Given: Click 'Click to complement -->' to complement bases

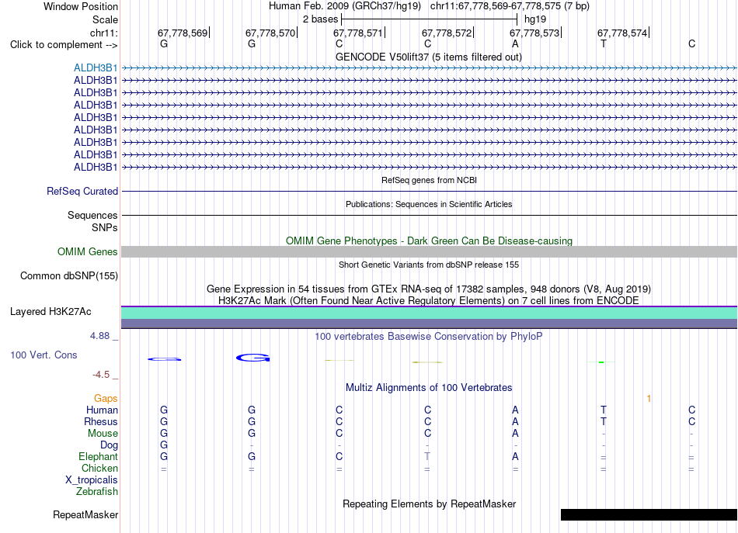Looking at the screenshot, I should click(x=64, y=45).
